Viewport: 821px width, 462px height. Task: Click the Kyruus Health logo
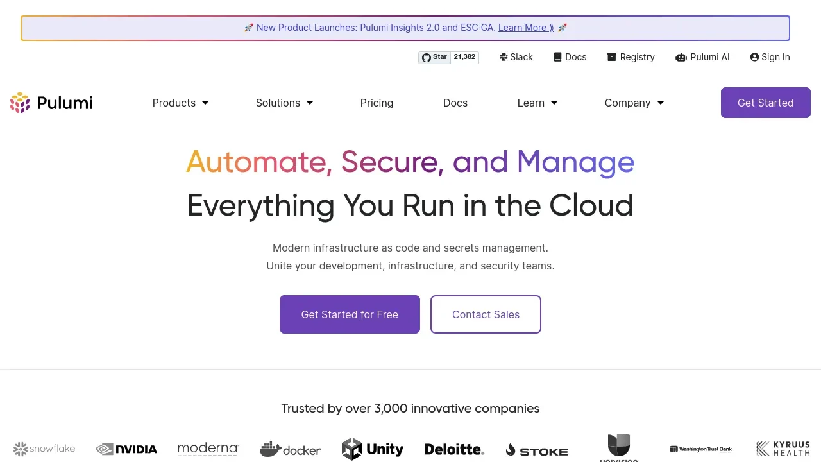[783, 449]
